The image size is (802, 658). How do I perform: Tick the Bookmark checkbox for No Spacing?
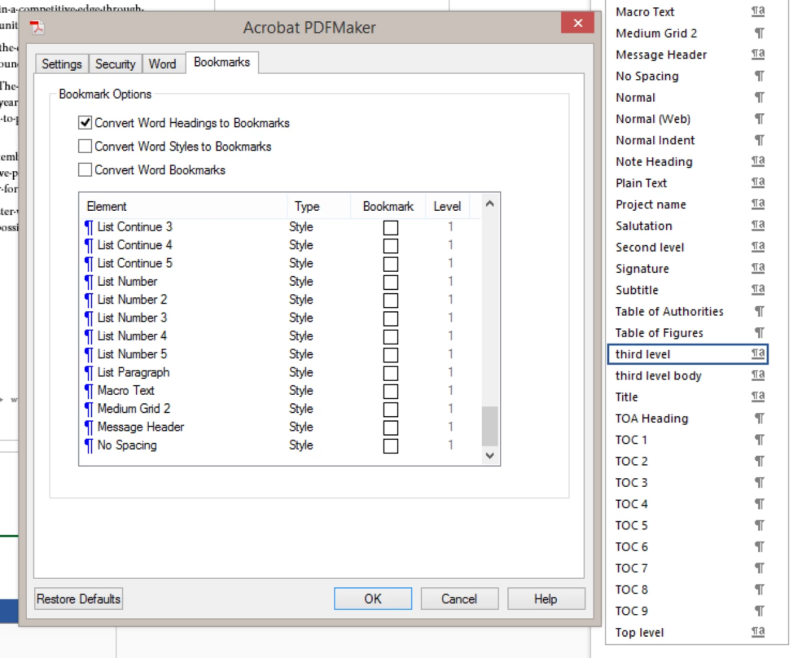pyautogui.click(x=391, y=447)
